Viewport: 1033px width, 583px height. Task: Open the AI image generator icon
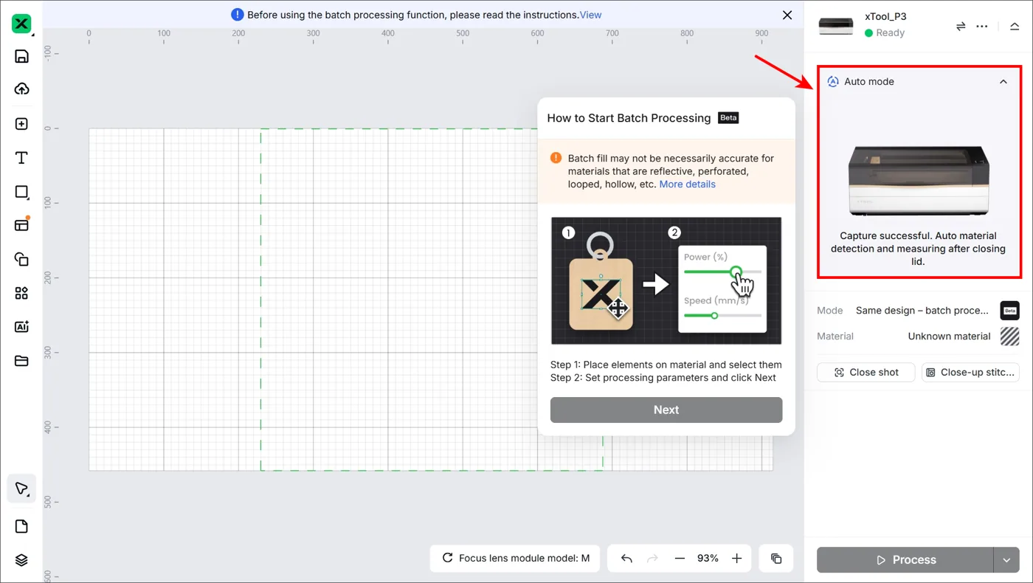[x=21, y=327]
